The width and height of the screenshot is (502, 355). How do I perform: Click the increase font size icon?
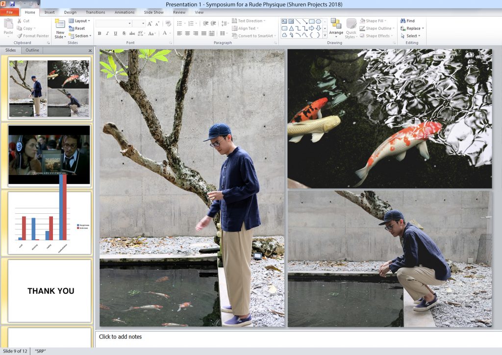[150, 24]
